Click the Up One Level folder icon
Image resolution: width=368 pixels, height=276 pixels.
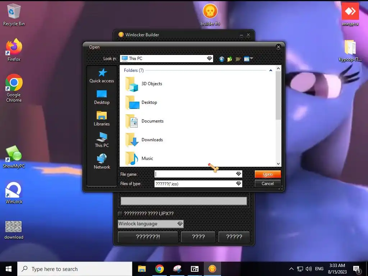[x=230, y=59]
